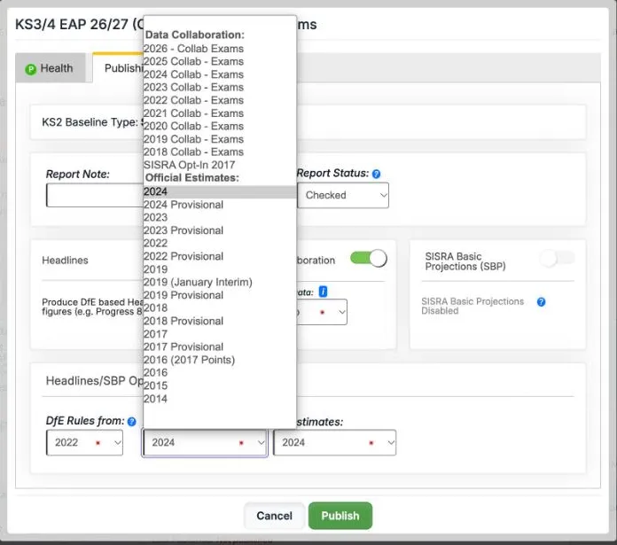
Task: Select 2024 Provisional estimate
Action: 220,205
